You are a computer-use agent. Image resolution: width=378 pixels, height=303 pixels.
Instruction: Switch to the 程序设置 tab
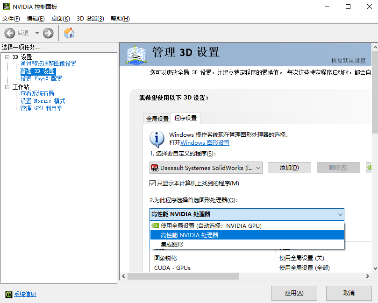(x=185, y=118)
